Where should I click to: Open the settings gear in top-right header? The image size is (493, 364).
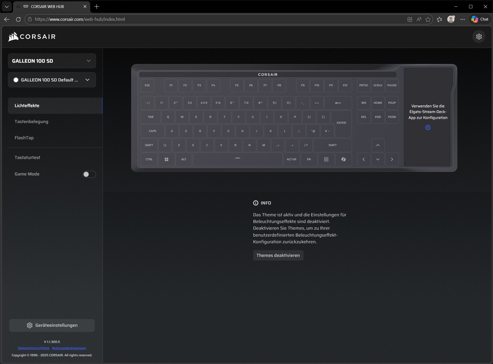tap(479, 36)
